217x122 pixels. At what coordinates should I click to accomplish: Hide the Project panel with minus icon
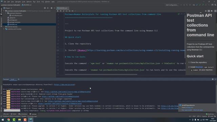click(54, 8)
